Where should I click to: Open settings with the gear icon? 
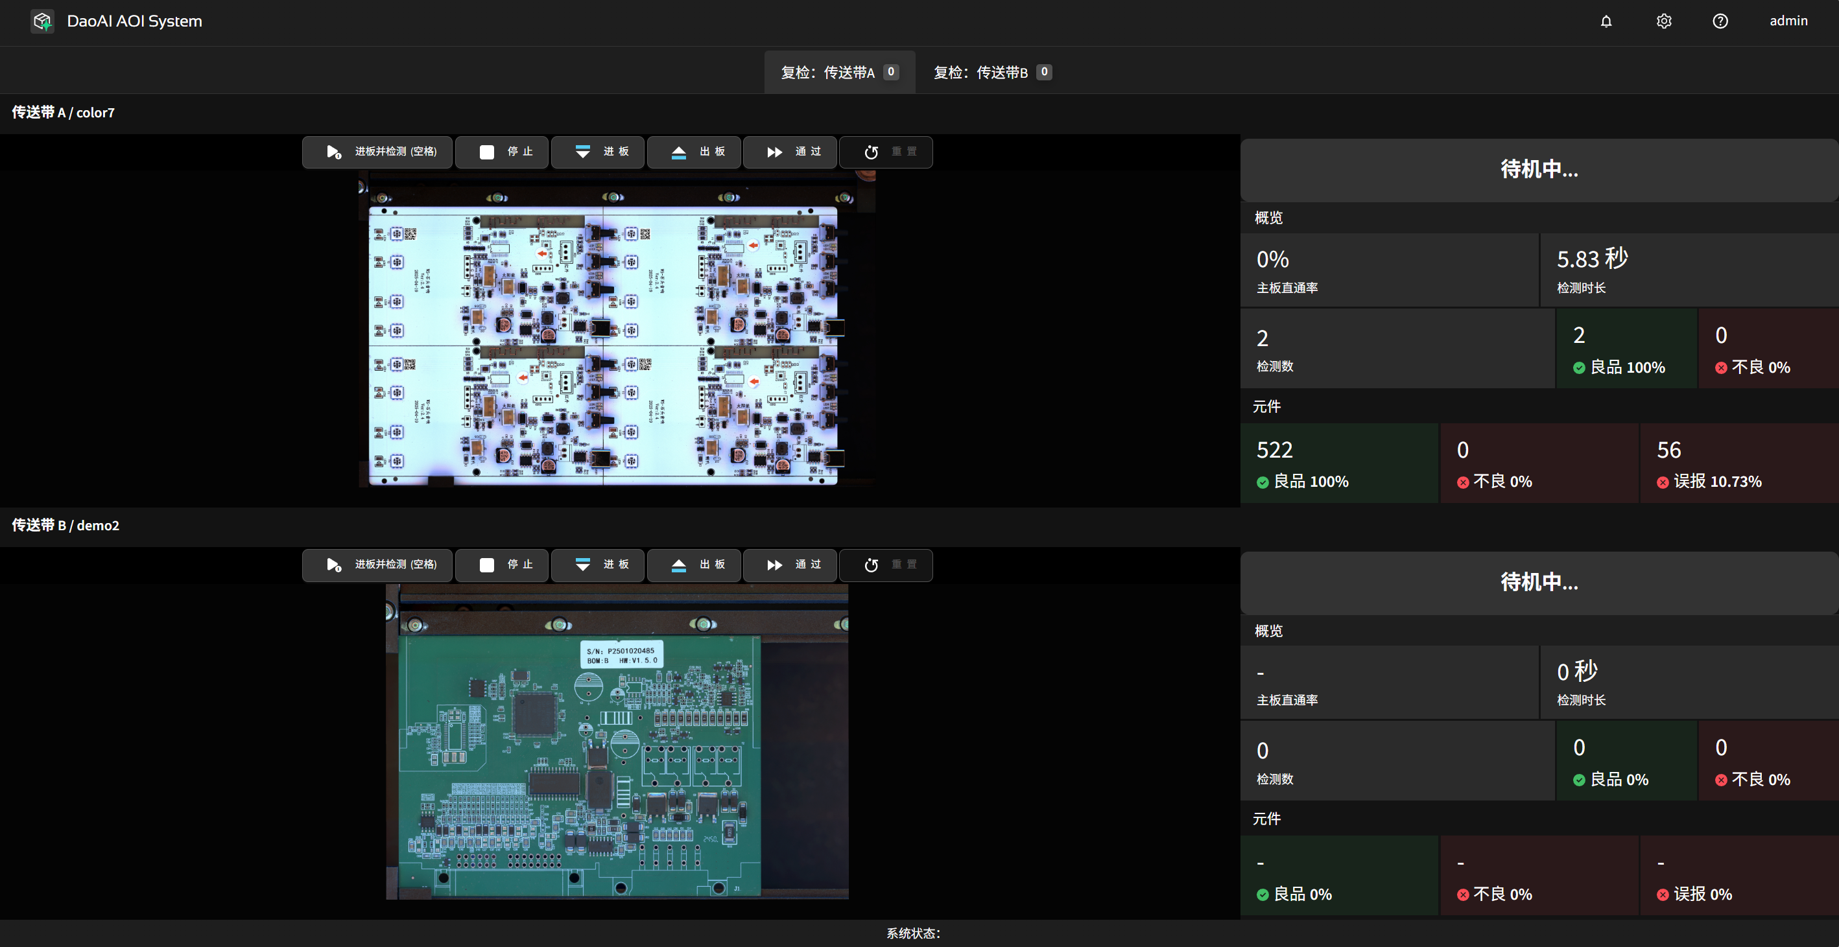click(x=1663, y=21)
